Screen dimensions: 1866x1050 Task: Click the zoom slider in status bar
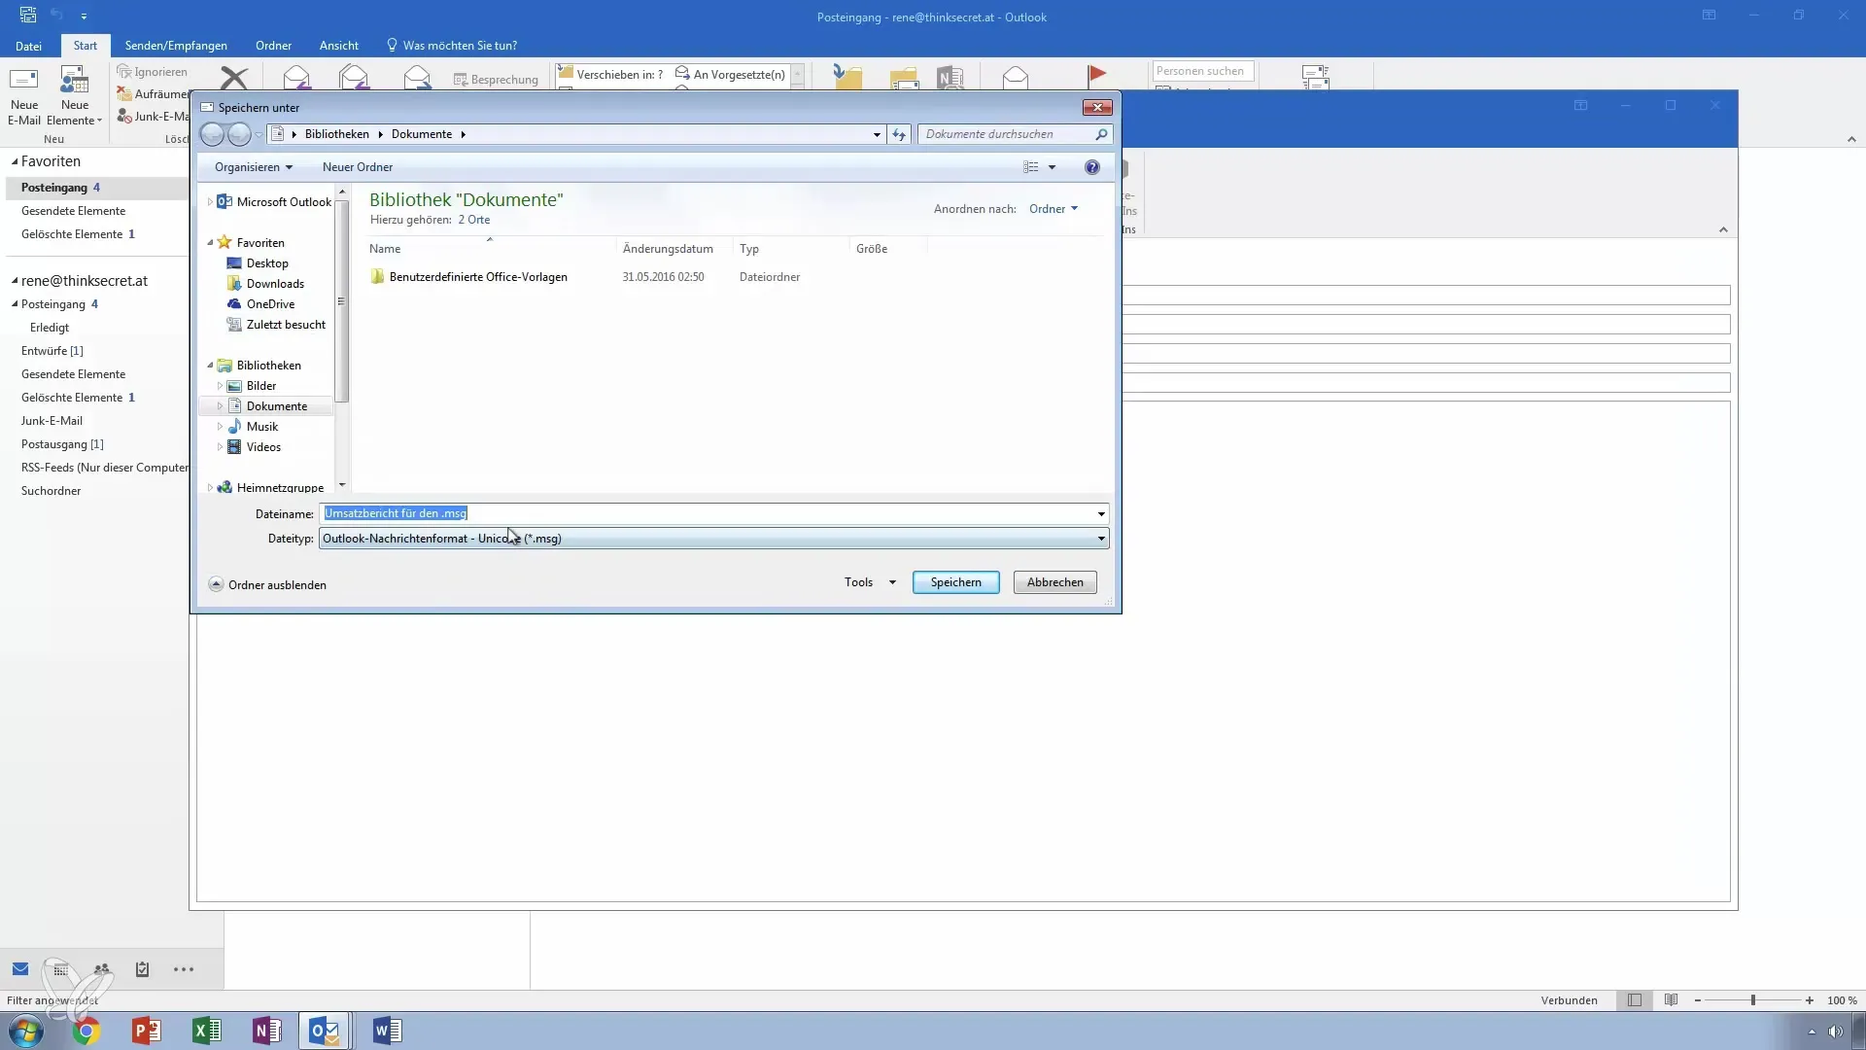click(1753, 1000)
